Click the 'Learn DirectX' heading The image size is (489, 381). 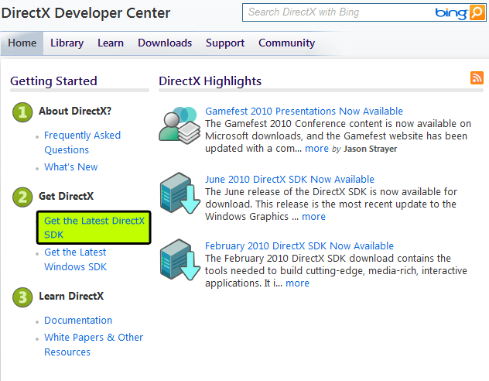click(71, 296)
